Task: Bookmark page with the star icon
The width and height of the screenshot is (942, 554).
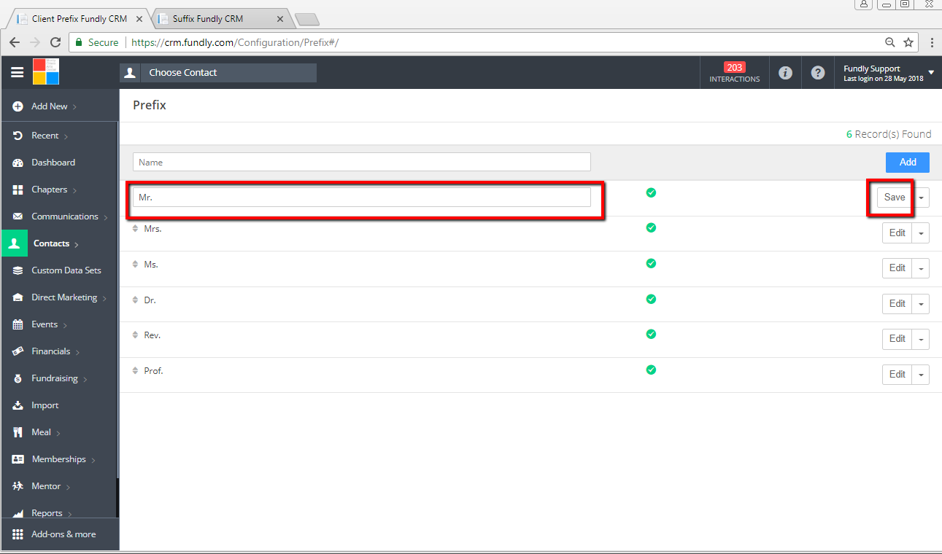Action: [908, 42]
